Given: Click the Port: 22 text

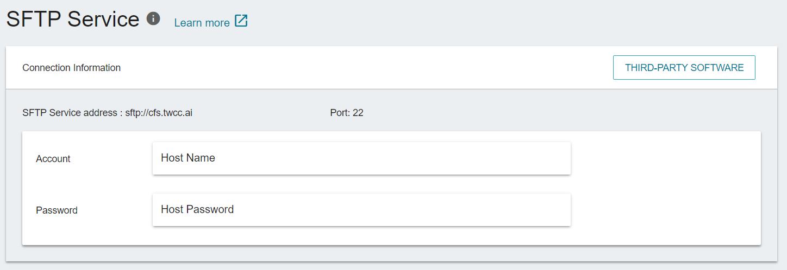Looking at the screenshot, I should click(x=347, y=113).
